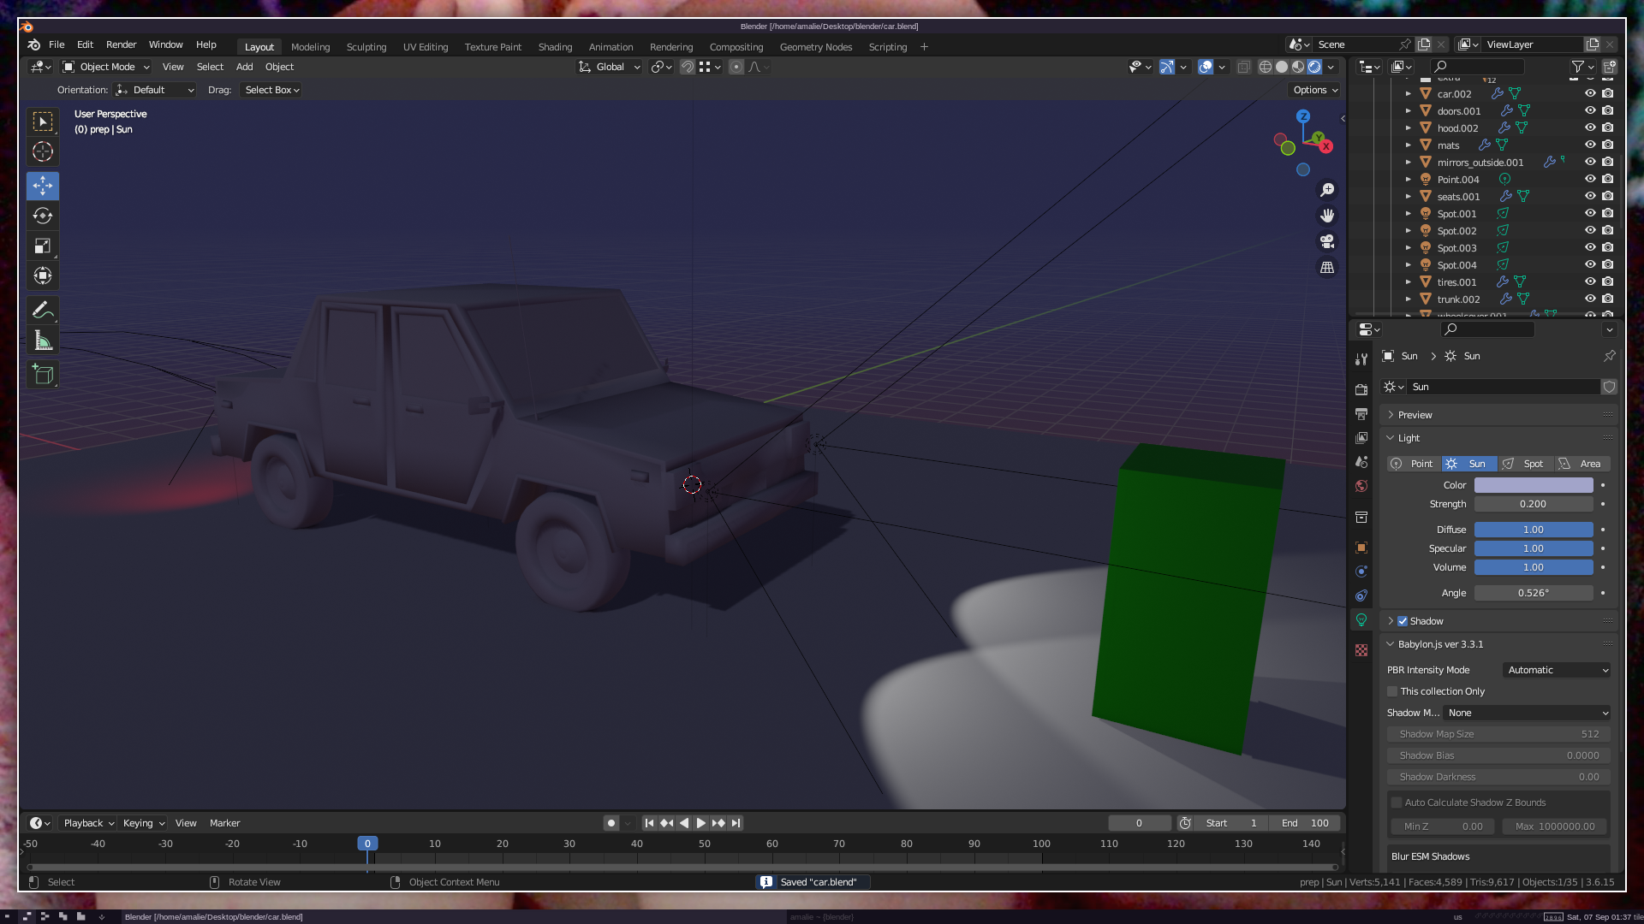Open the Render menu
Viewport: 1644px width, 924px height.
click(121, 44)
